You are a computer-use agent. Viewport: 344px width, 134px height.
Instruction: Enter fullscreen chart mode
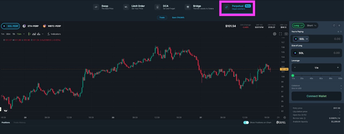[281, 34]
